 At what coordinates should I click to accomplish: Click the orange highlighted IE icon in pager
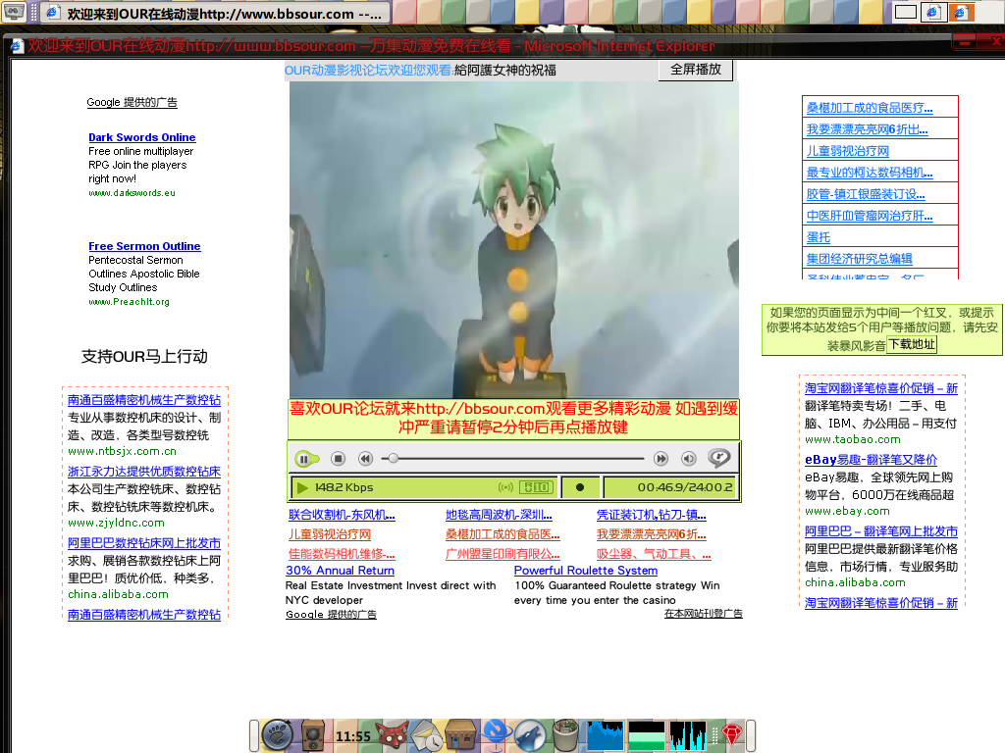point(962,12)
